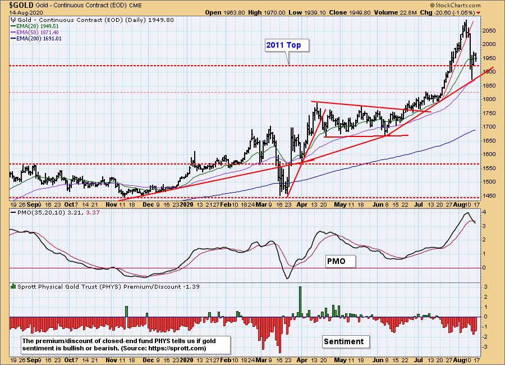Click the Jul label on price chart date axis
The height and width of the screenshot is (365, 505).
tap(419, 204)
